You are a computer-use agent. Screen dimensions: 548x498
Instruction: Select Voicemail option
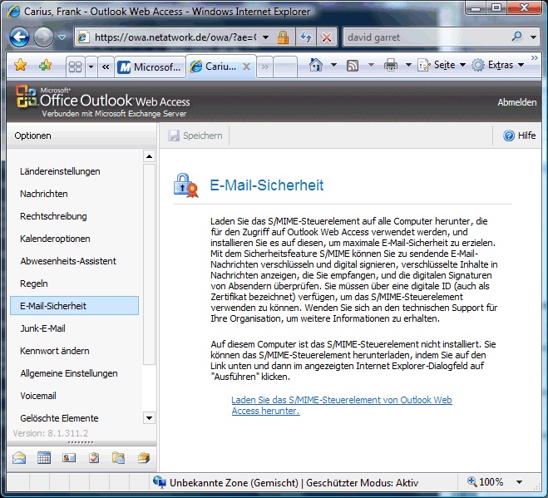coord(38,396)
